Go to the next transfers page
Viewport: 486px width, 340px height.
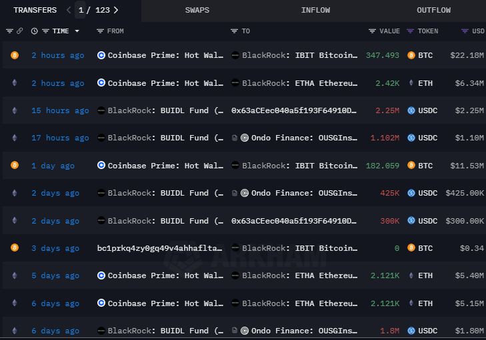click(x=116, y=10)
